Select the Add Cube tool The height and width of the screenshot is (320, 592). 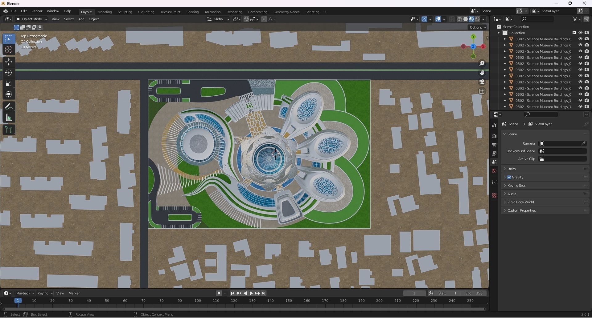(9, 130)
